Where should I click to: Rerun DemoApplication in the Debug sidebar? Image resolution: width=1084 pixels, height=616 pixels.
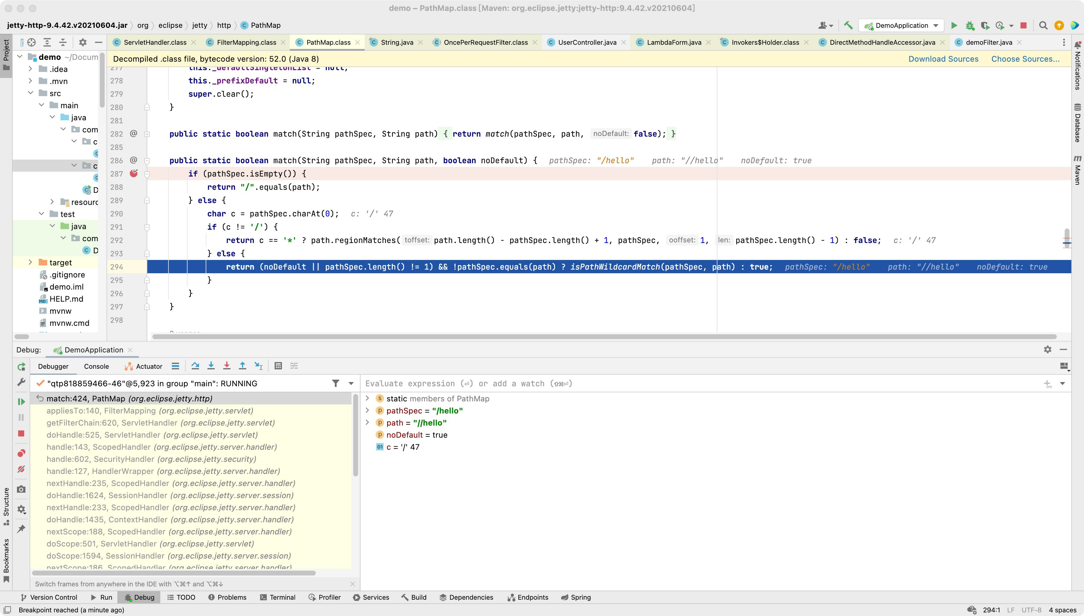click(x=21, y=367)
